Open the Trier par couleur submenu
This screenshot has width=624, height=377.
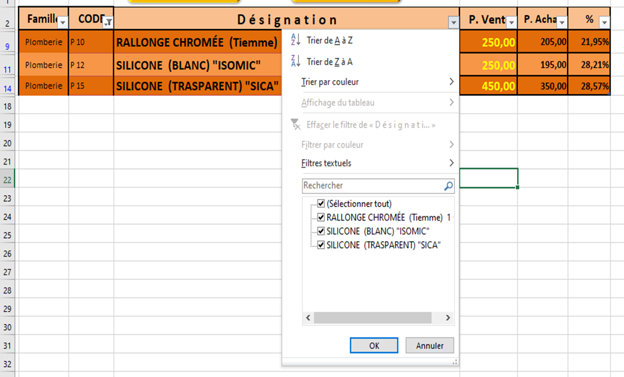pyautogui.click(x=376, y=82)
